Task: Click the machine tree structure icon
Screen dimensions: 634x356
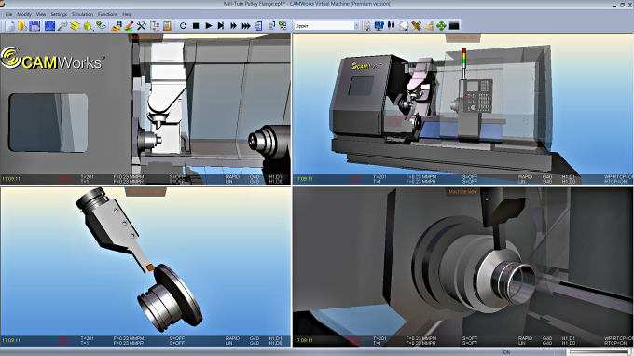Action: click(155, 26)
